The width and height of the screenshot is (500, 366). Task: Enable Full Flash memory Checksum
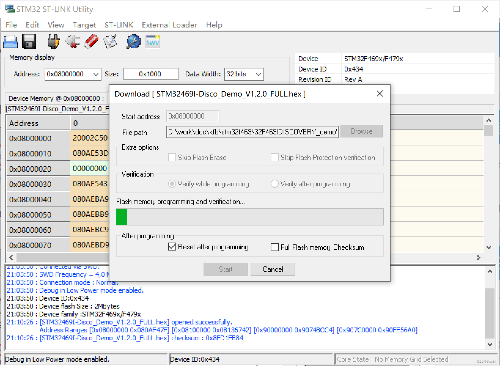coord(275,247)
